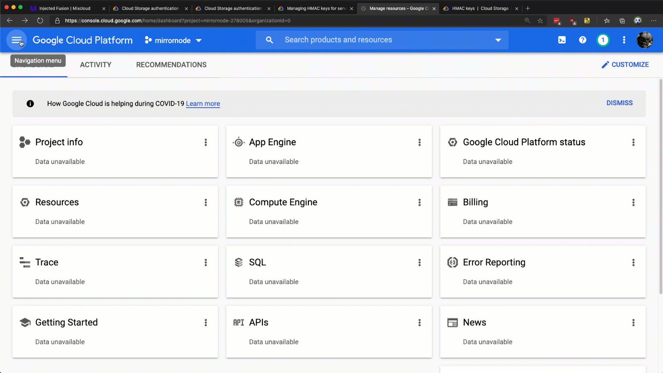
Task: Click the search magnifier icon
Action: coord(270,40)
